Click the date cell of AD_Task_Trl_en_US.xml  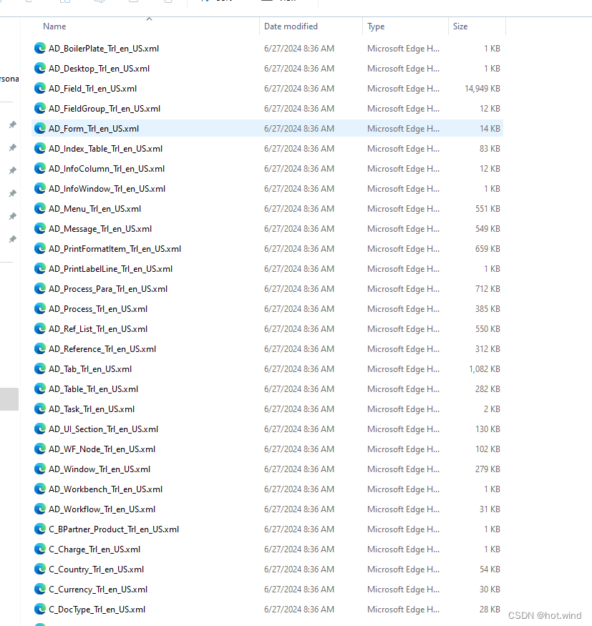pyautogui.click(x=299, y=409)
